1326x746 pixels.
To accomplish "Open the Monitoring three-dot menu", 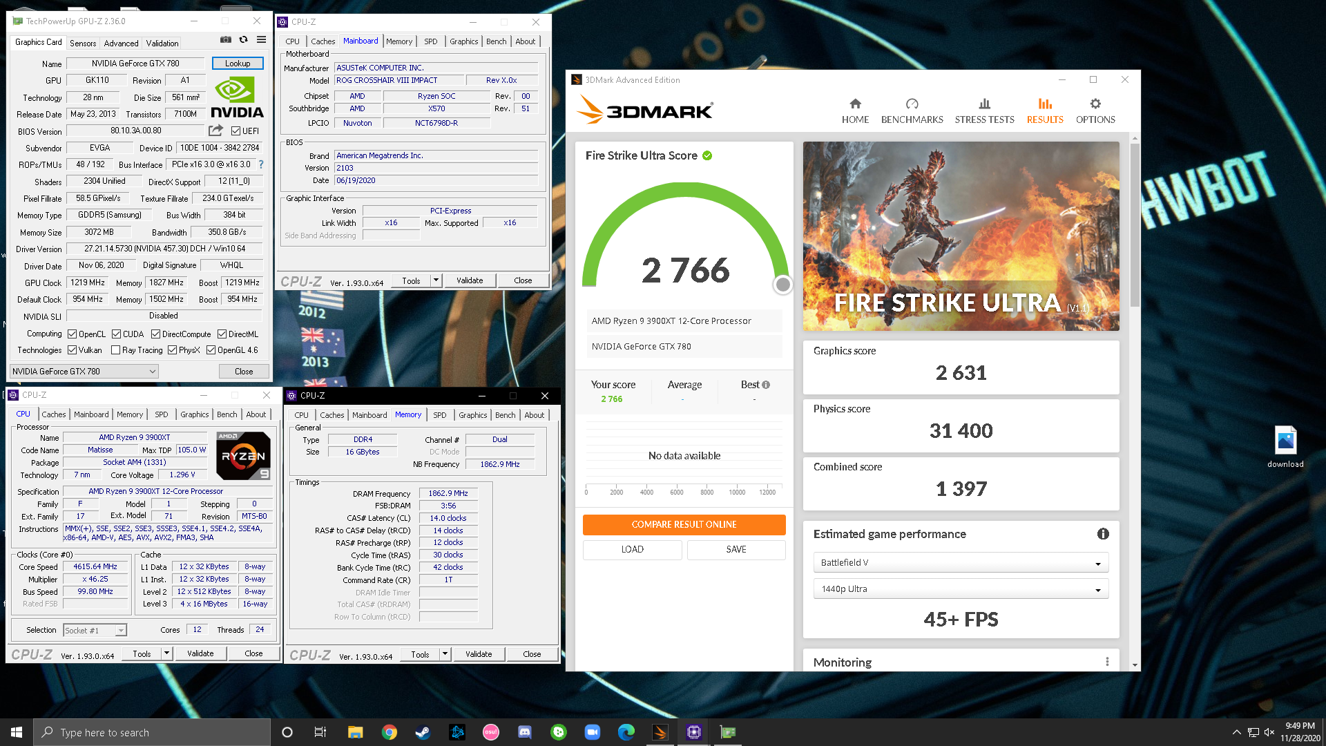I will [1107, 662].
